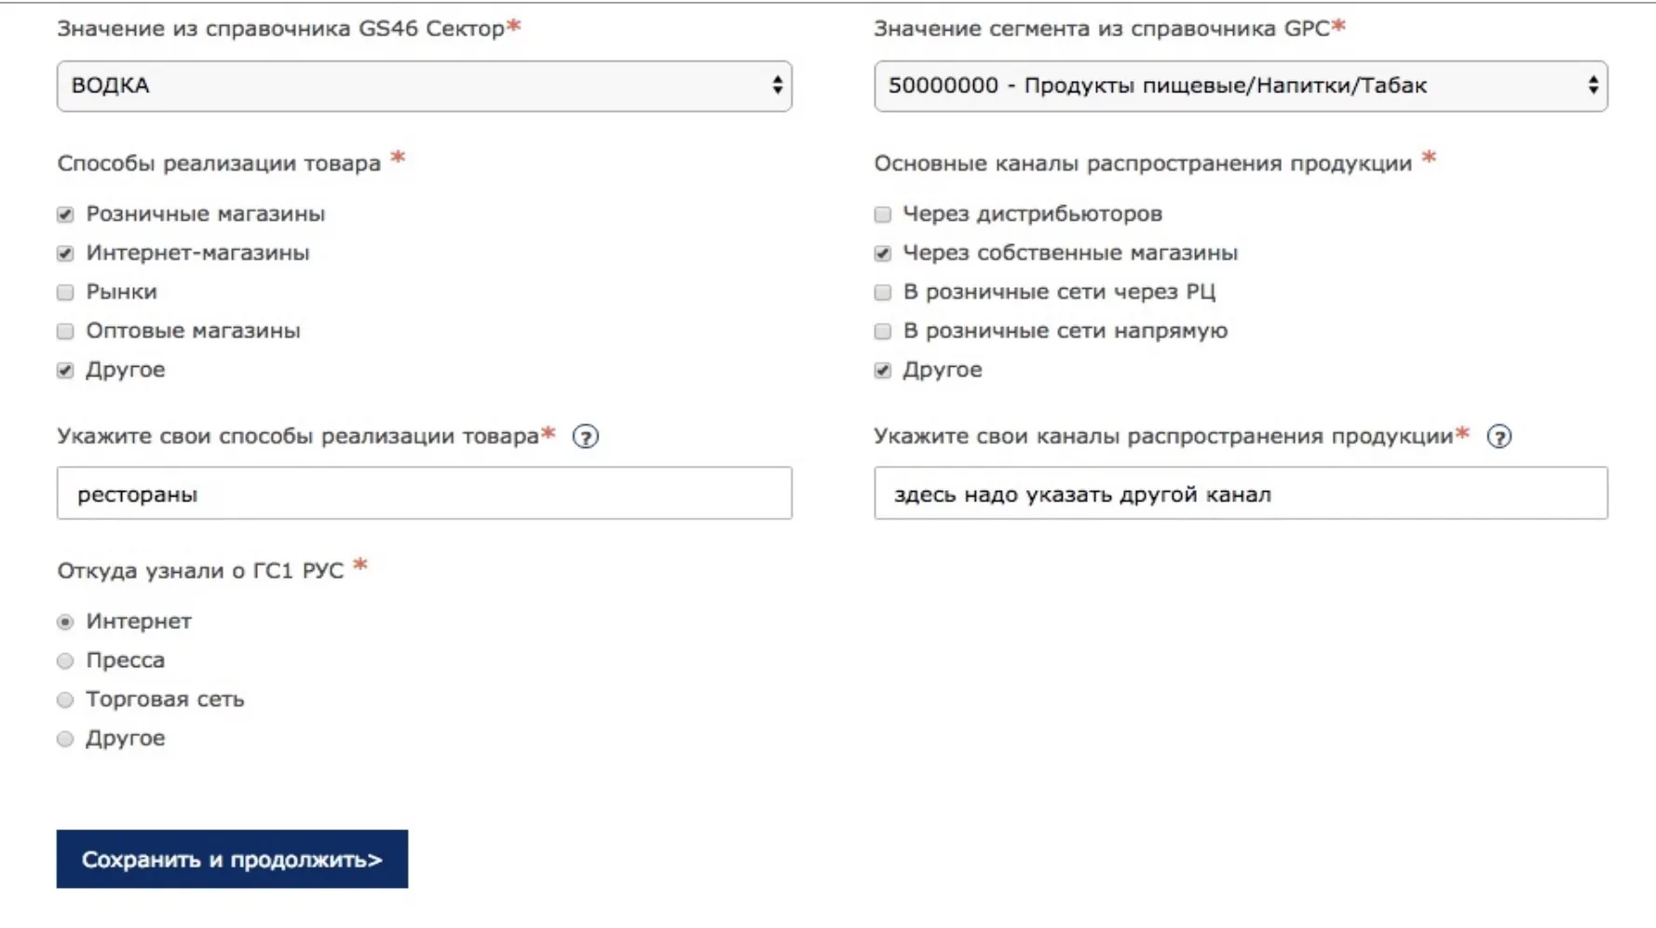Check В розничные сети напрямую
Viewport: 1656px width, 928px height.
coord(882,332)
